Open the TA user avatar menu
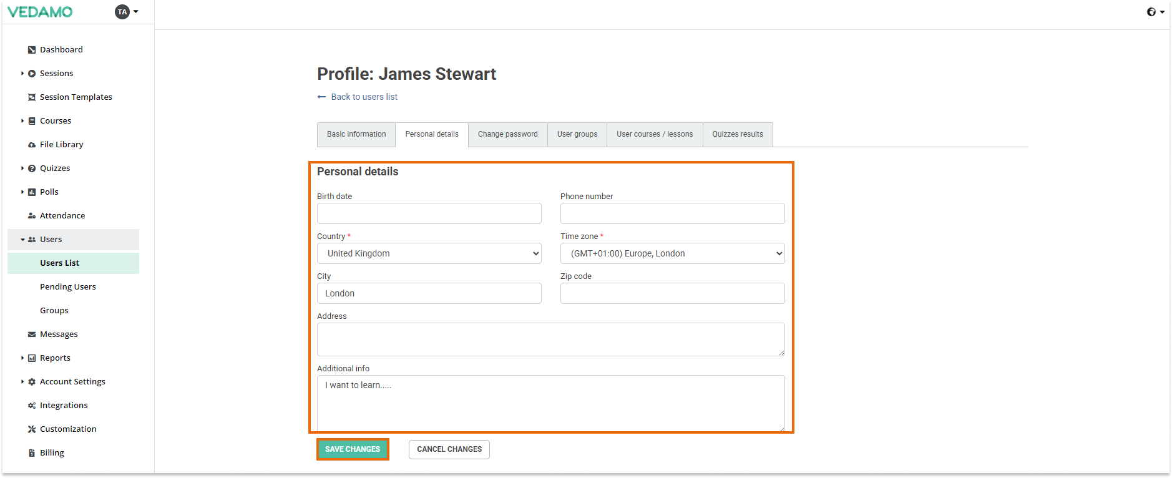The height and width of the screenshot is (478, 1172). pos(127,12)
